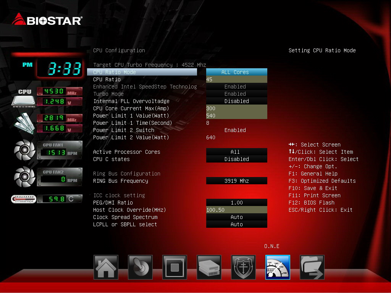This screenshot has height=293, width=391.
Task: Toggle CPU C states Disabled value
Action: (x=237, y=159)
